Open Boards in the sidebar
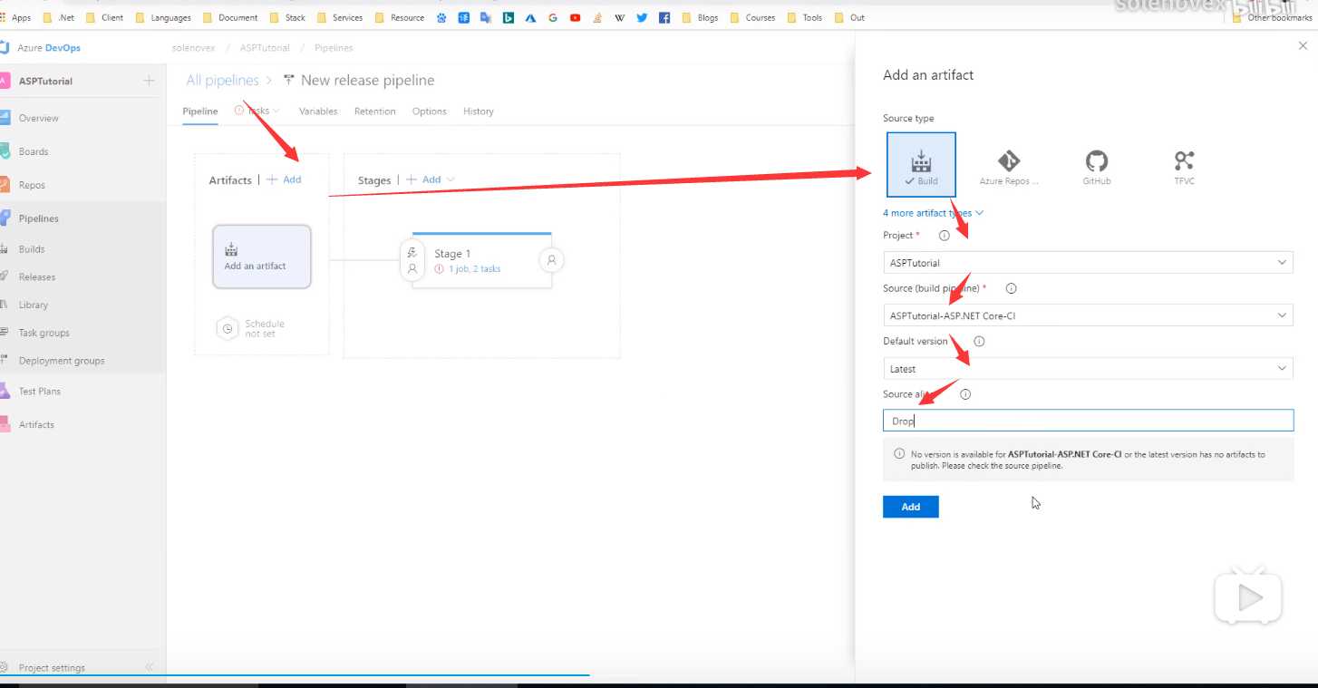 tap(34, 151)
